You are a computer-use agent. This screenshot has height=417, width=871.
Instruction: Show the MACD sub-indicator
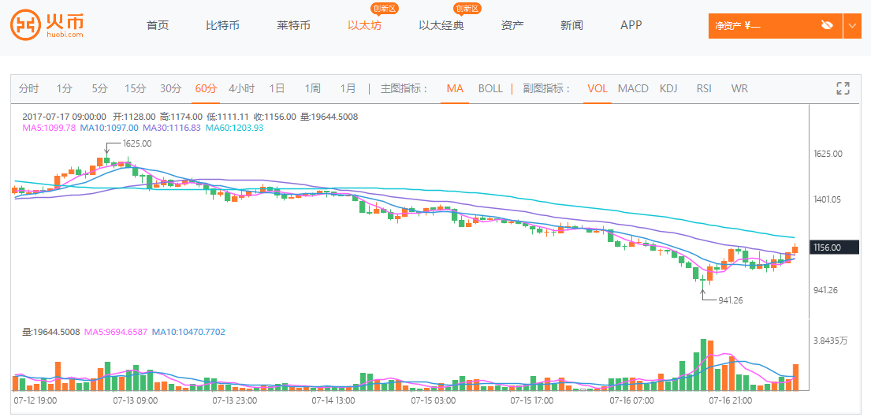[x=633, y=88]
